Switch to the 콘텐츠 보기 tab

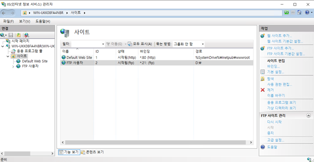coord(92,152)
